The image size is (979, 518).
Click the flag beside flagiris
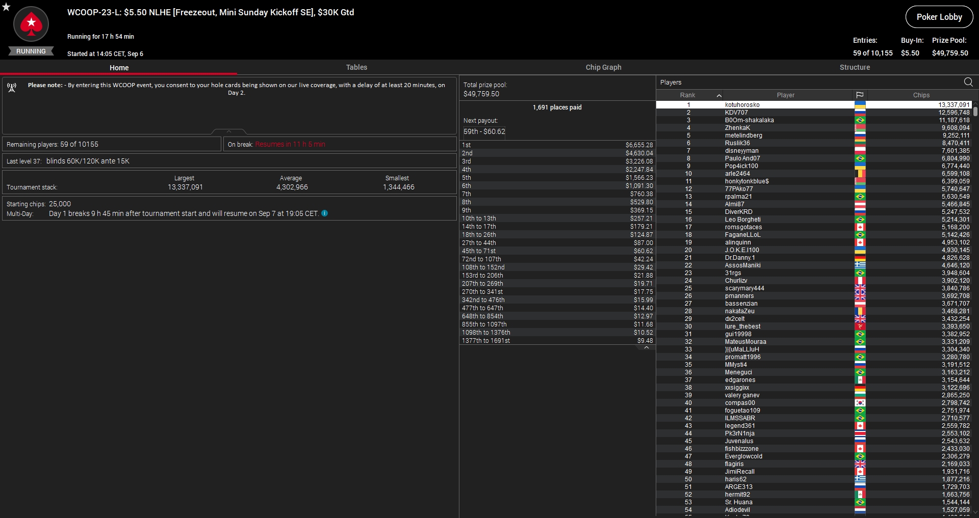[x=860, y=464]
